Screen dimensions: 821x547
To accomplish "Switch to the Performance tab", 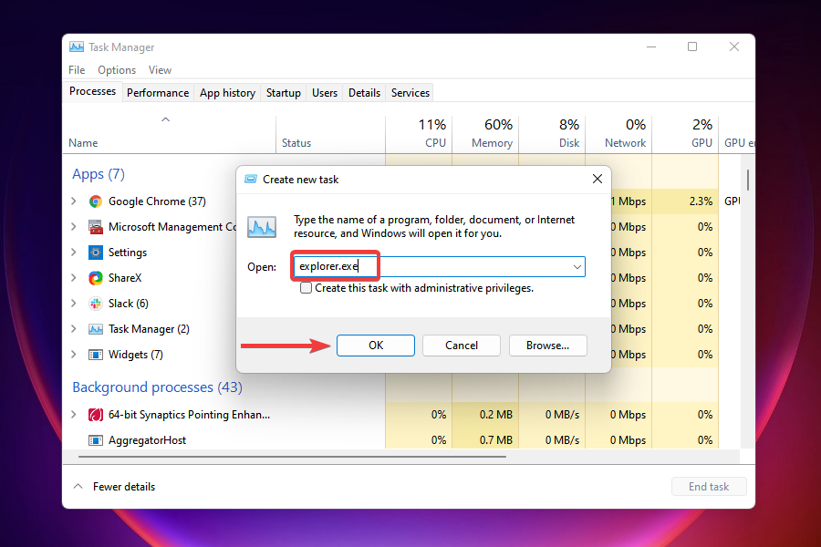I will 157,92.
